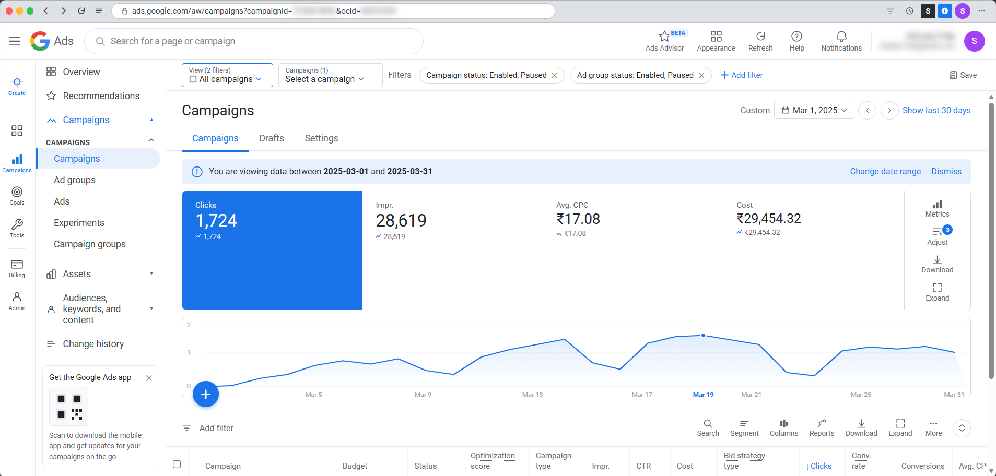Open the More table options
Screen dimensions: 996x476
tap(933, 428)
